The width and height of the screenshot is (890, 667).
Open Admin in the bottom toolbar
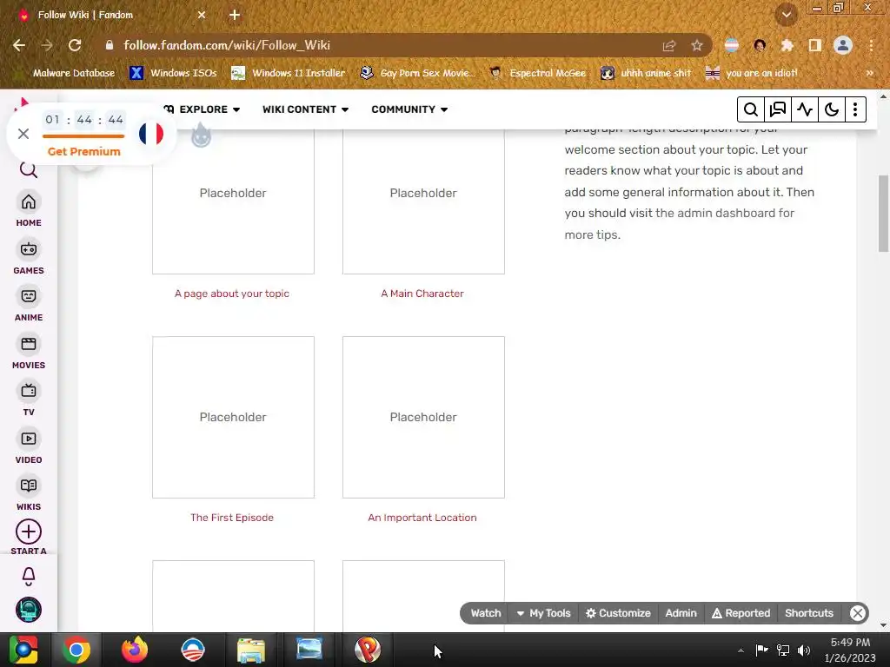(681, 613)
